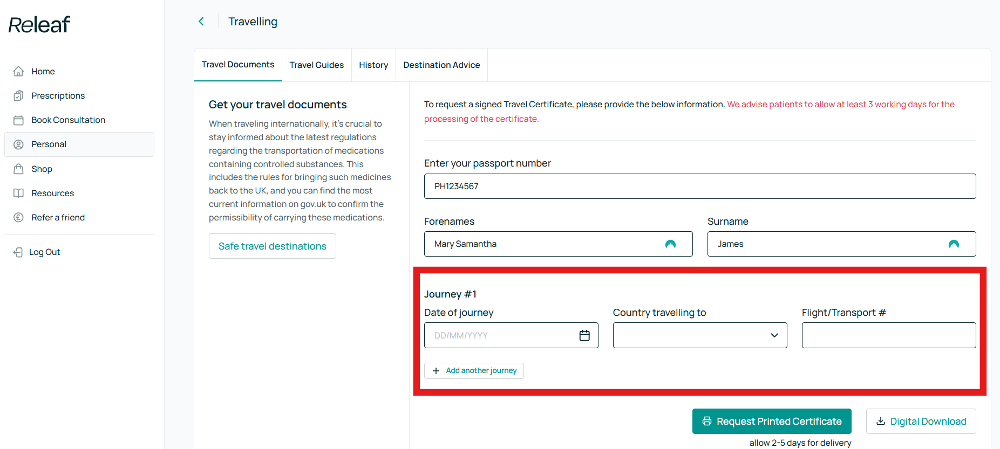Image resolution: width=1000 pixels, height=449 pixels.
Task: Click the passport number input field
Action: [700, 186]
